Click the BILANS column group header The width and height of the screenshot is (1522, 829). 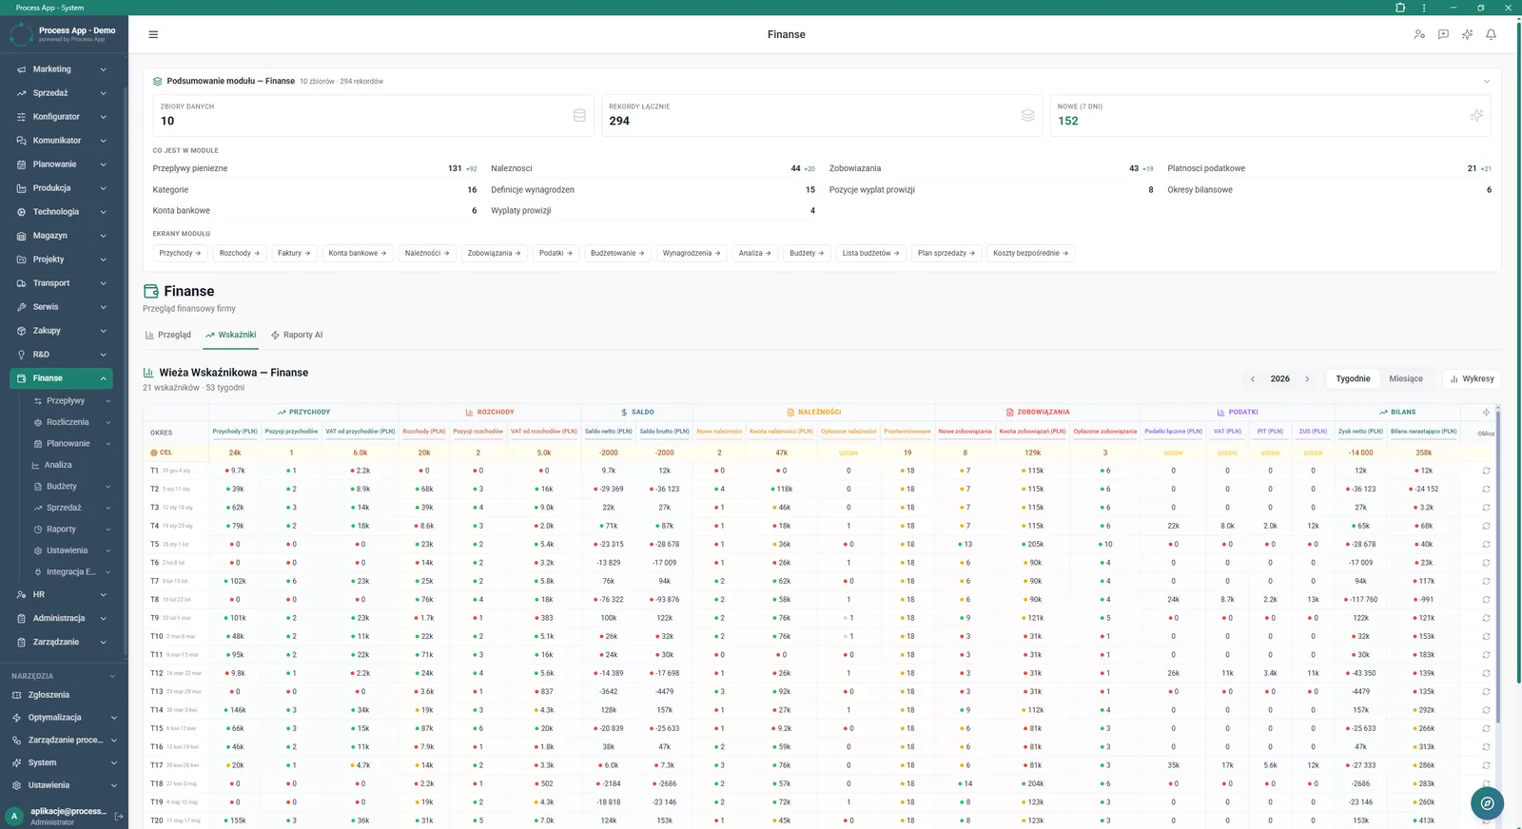[x=1397, y=412]
